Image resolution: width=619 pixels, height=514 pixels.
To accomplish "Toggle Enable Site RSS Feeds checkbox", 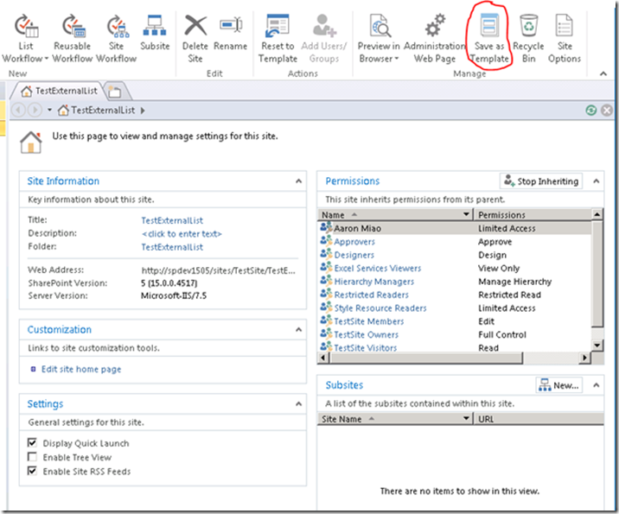I will (32, 471).
